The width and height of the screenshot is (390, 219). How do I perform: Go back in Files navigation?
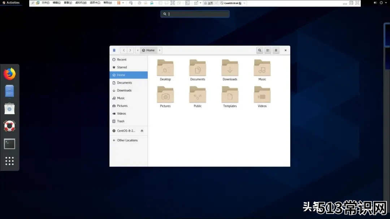coord(123,50)
